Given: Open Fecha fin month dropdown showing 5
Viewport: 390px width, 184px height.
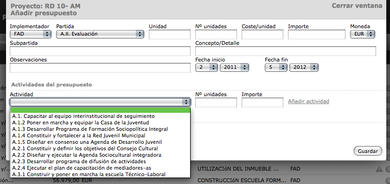Looking at the screenshot, I should 276,67.
